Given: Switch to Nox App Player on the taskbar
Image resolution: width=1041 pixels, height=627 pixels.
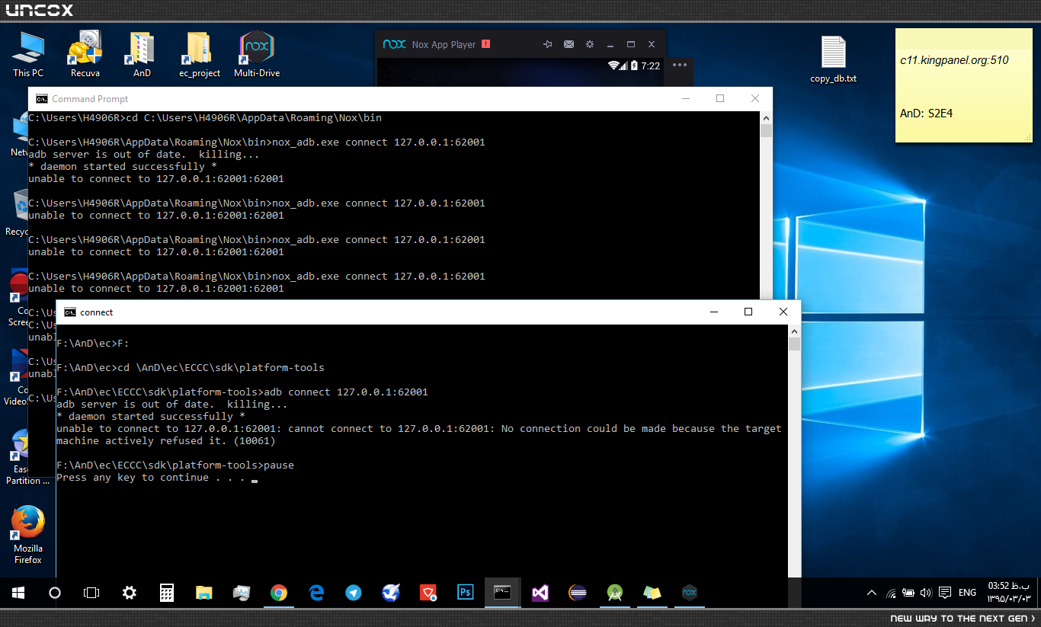Looking at the screenshot, I should (690, 593).
